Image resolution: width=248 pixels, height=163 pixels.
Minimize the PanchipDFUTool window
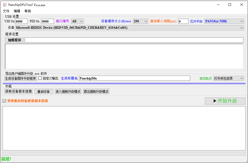pos(218,5)
